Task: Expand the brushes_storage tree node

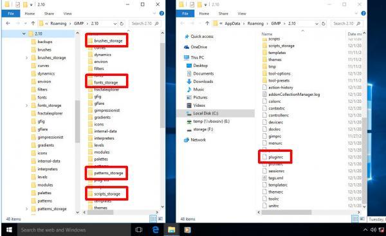Action: [26, 58]
